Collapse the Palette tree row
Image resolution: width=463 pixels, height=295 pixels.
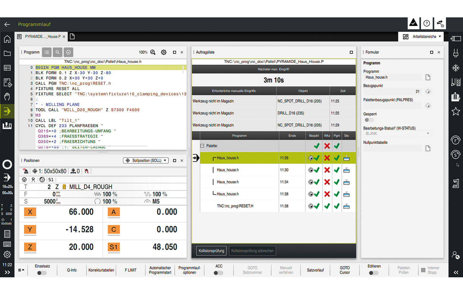click(x=202, y=146)
